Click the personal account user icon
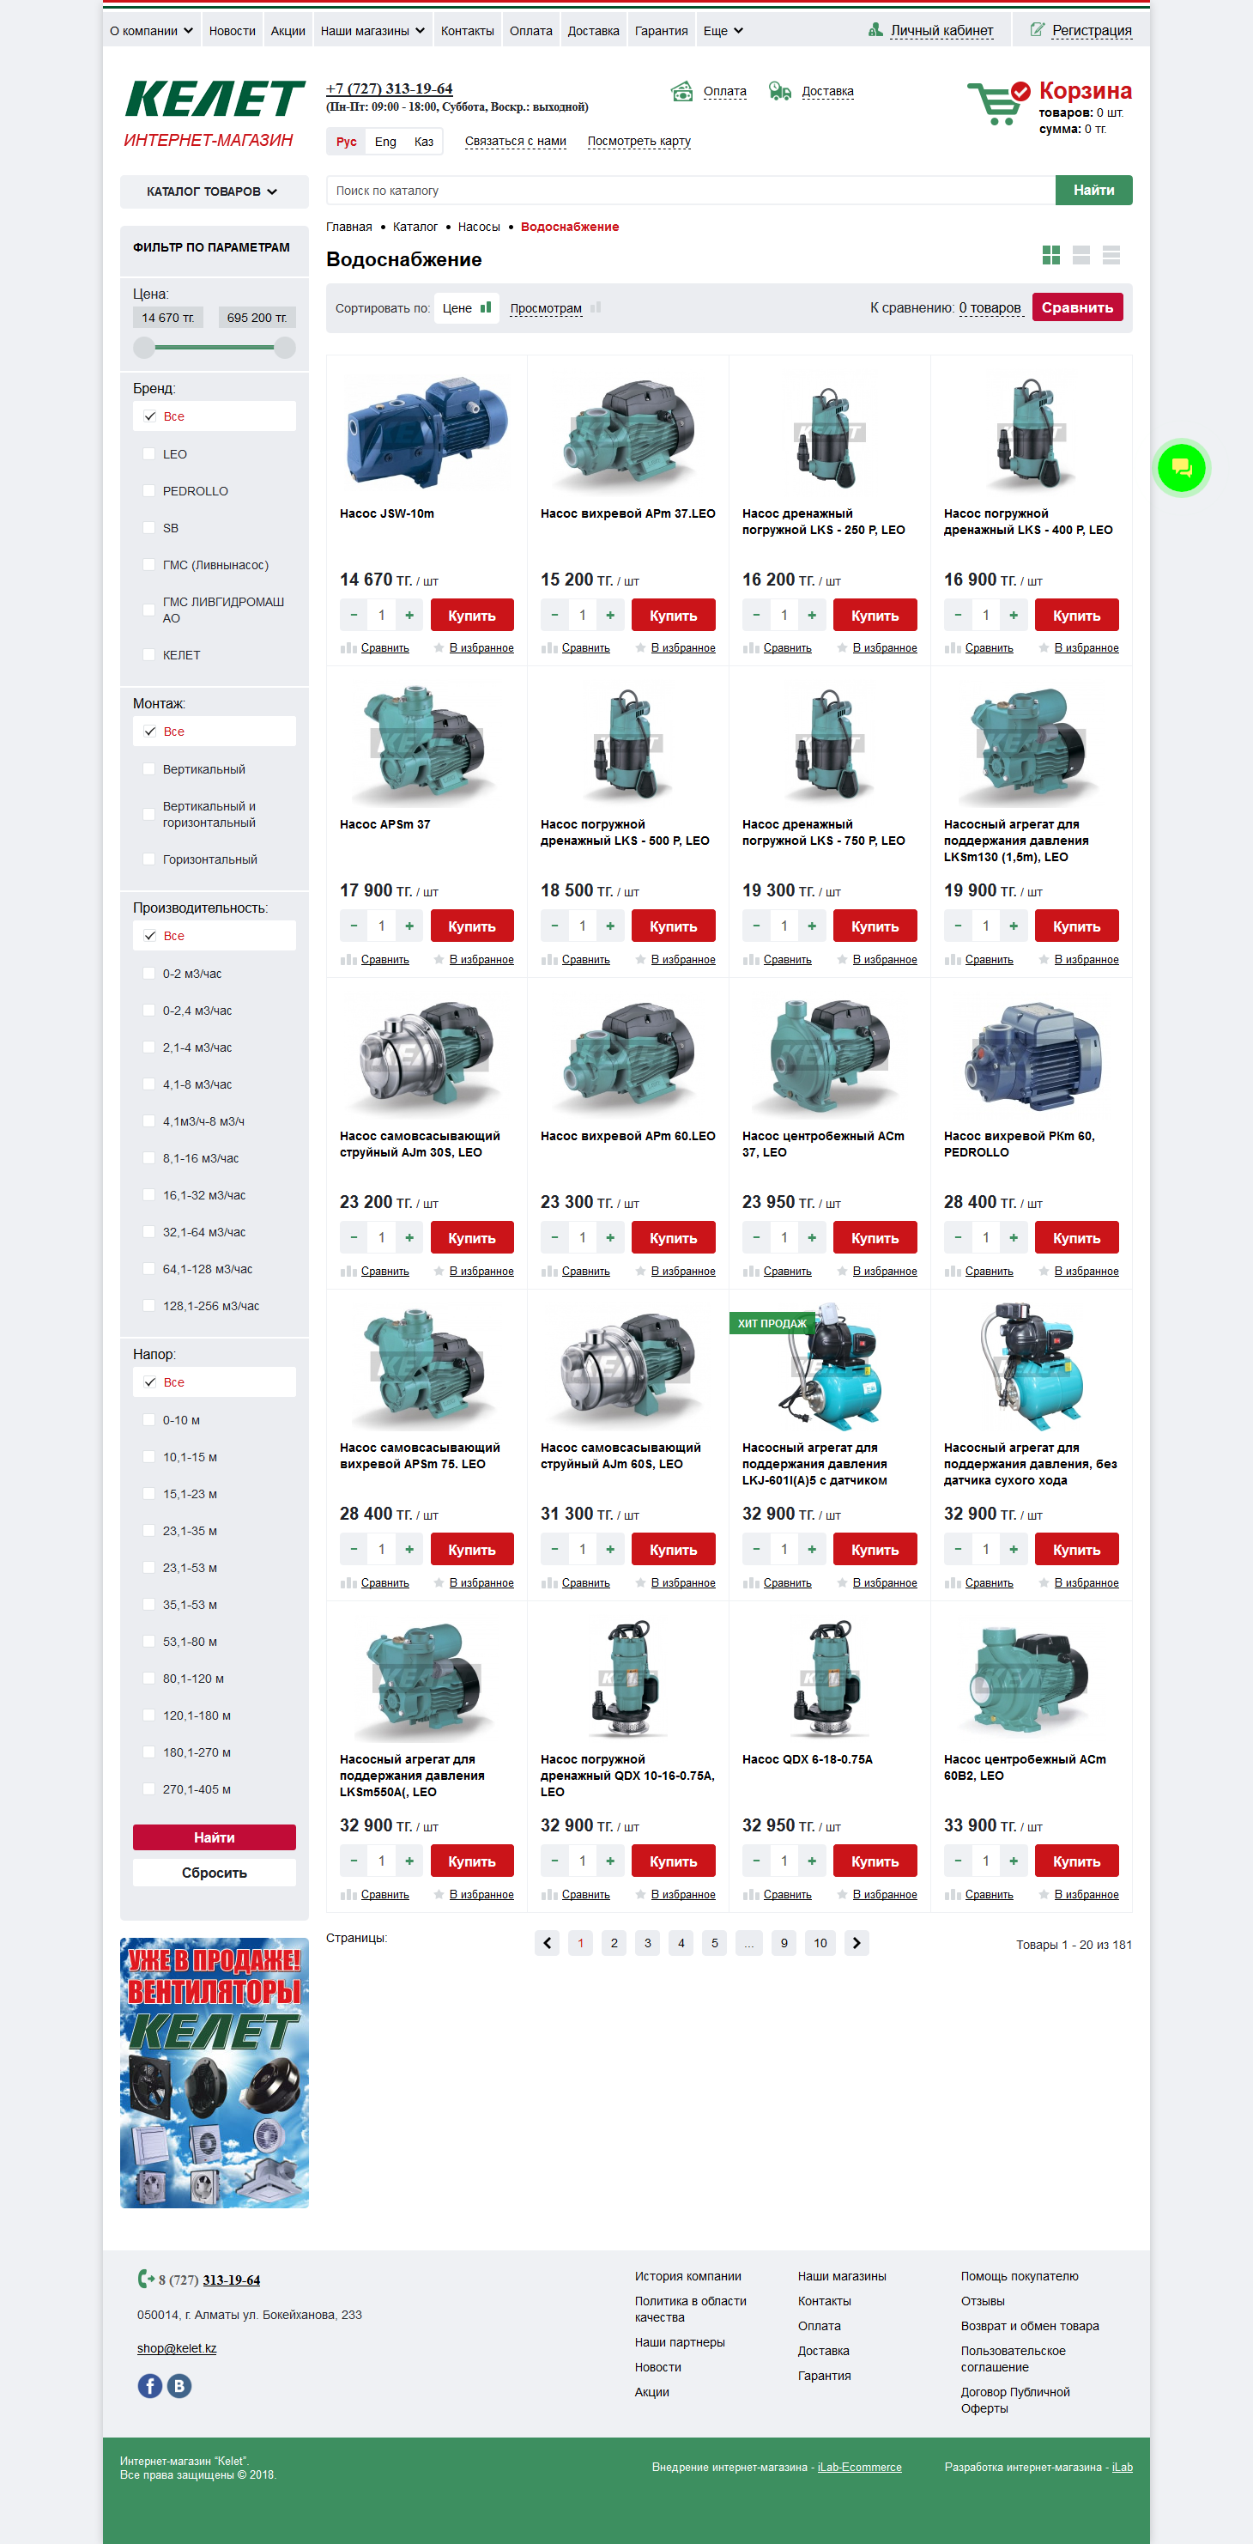This screenshot has width=1253, height=2544. (875, 31)
